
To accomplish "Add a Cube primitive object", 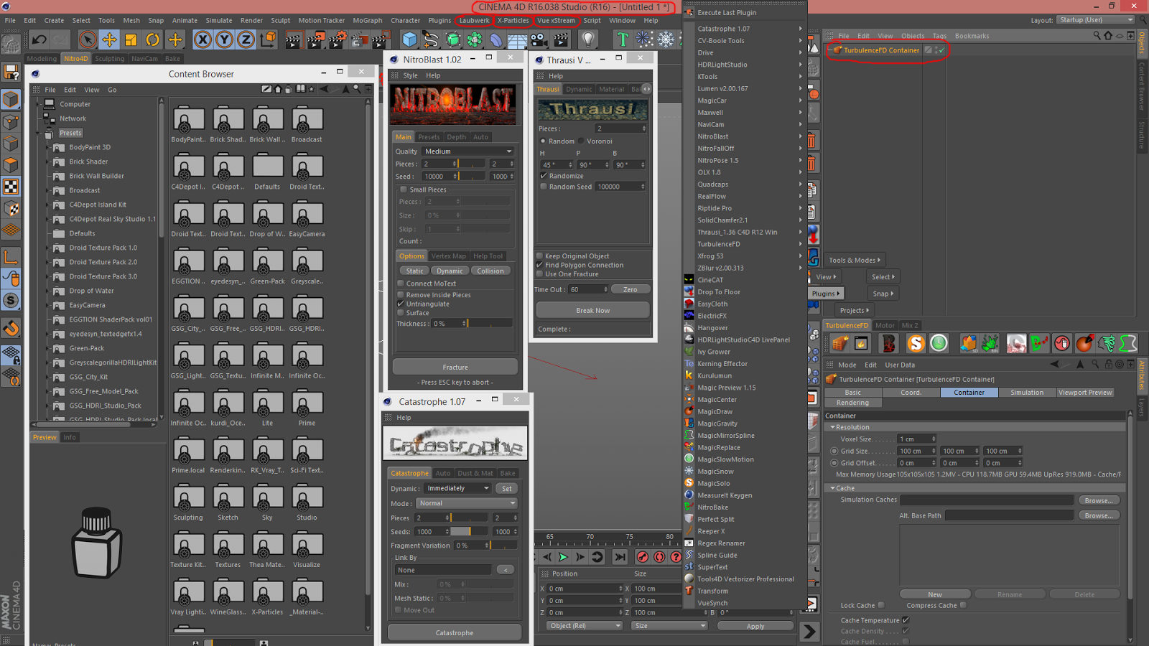I will (409, 39).
